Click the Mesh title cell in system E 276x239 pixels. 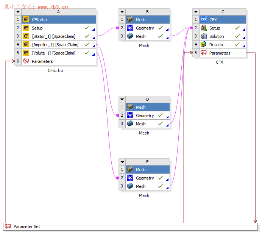(148, 170)
